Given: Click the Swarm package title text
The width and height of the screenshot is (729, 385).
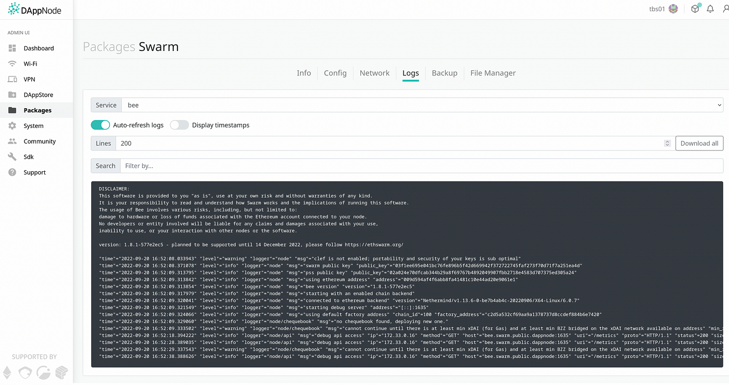Looking at the screenshot, I should (159, 47).
